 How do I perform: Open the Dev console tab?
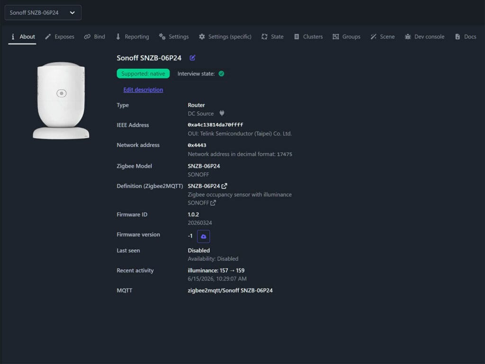coord(425,36)
